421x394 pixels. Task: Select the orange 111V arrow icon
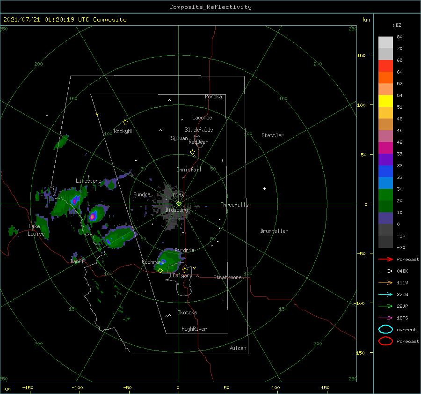point(385,282)
